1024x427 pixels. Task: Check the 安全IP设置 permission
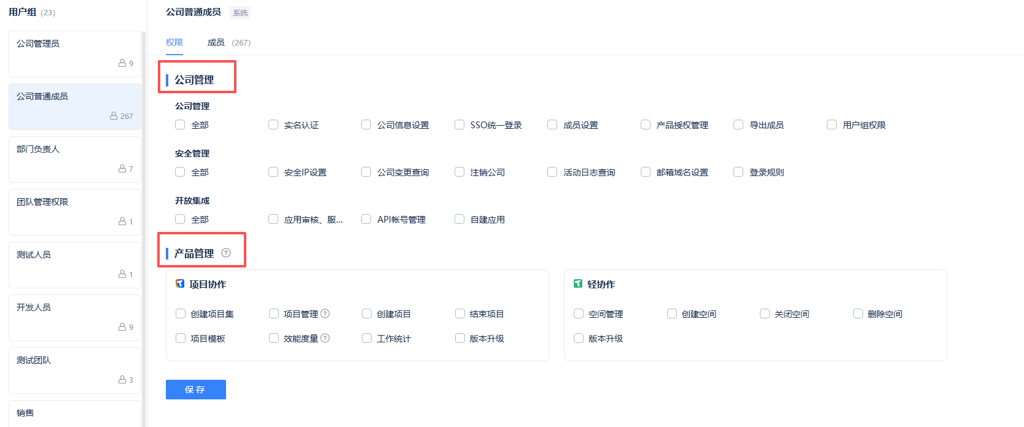[x=273, y=172]
